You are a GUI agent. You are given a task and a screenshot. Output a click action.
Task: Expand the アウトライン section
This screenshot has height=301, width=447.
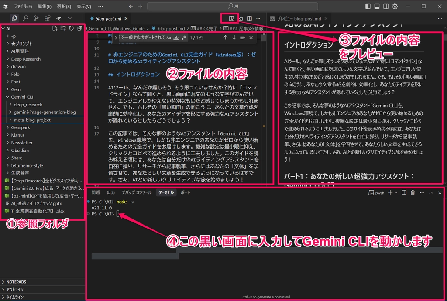click(x=43, y=289)
